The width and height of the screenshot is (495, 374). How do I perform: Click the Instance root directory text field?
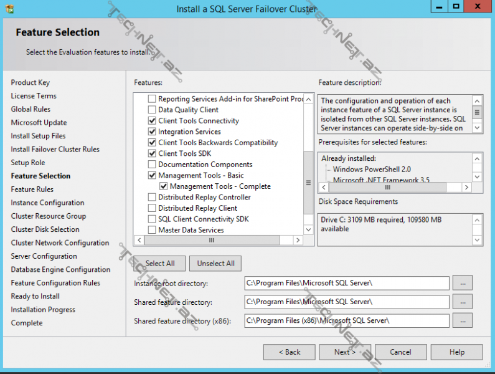(x=346, y=283)
